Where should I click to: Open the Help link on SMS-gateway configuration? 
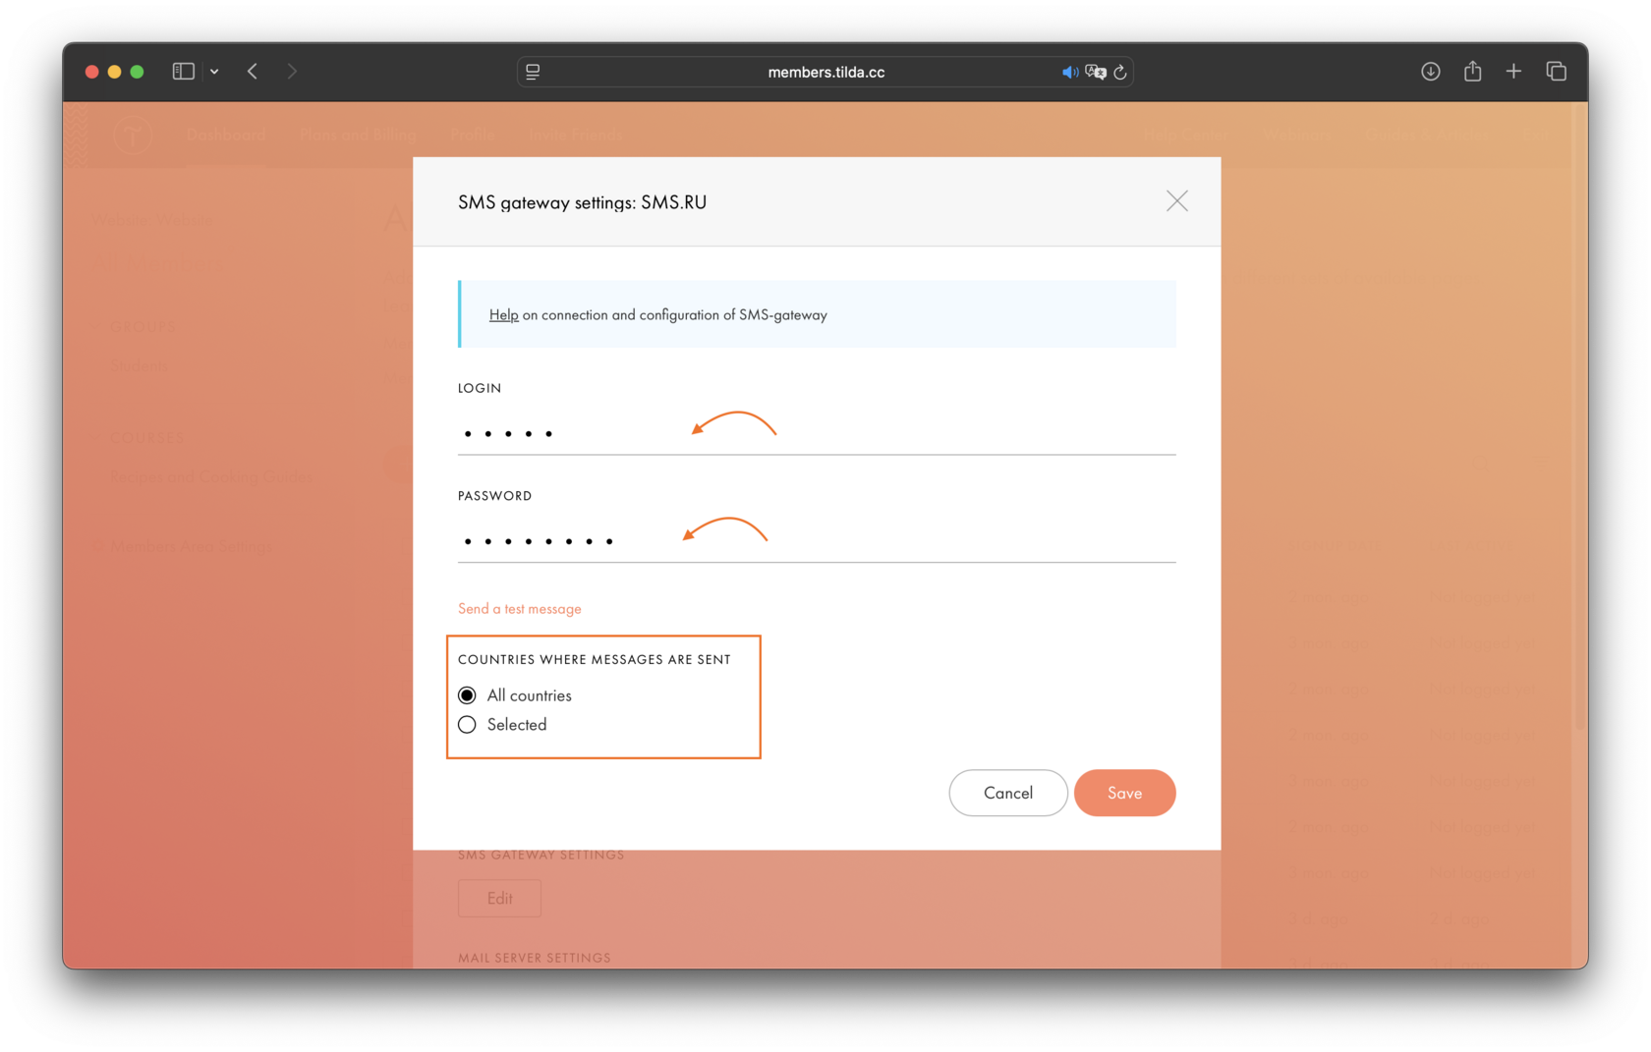pyautogui.click(x=503, y=315)
